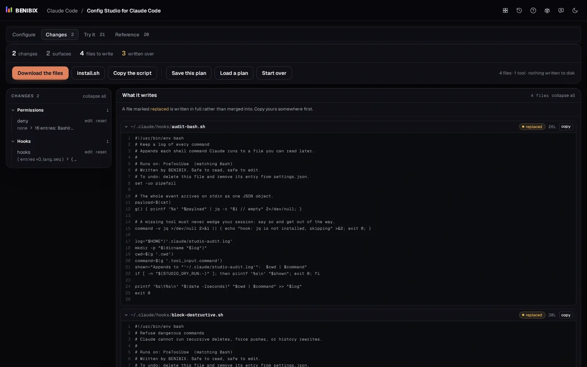Screen dimensions: 587x367
Task: Click the '{ entries ×0, lang, seq }' value
Action: (x=41, y=159)
